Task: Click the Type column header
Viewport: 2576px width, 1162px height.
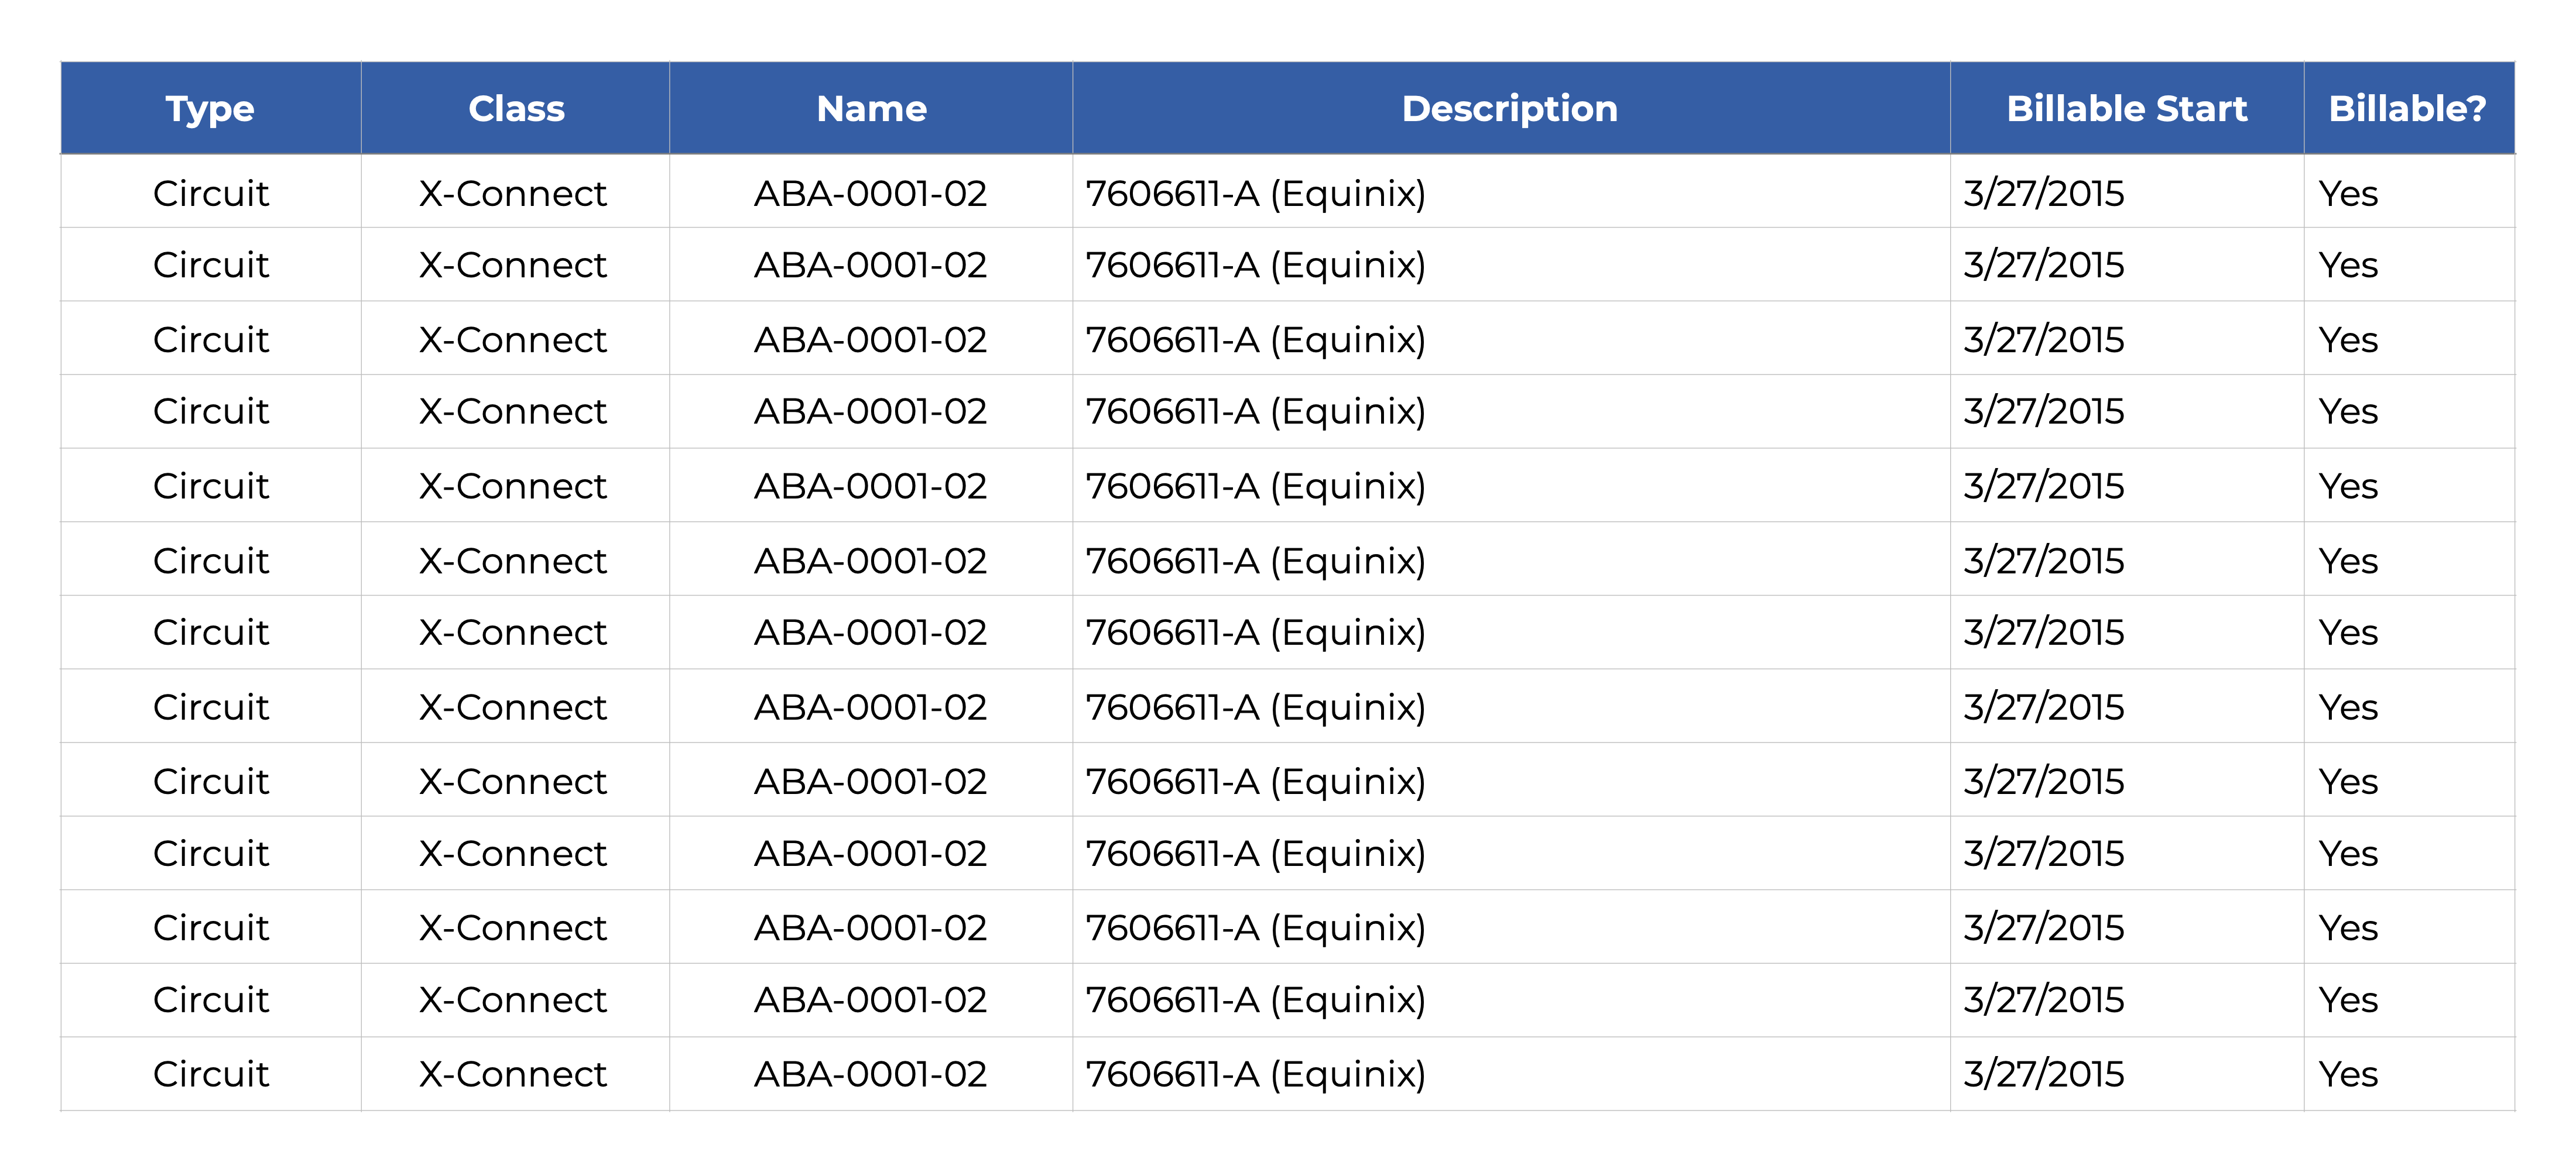Action: click(210, 109)
